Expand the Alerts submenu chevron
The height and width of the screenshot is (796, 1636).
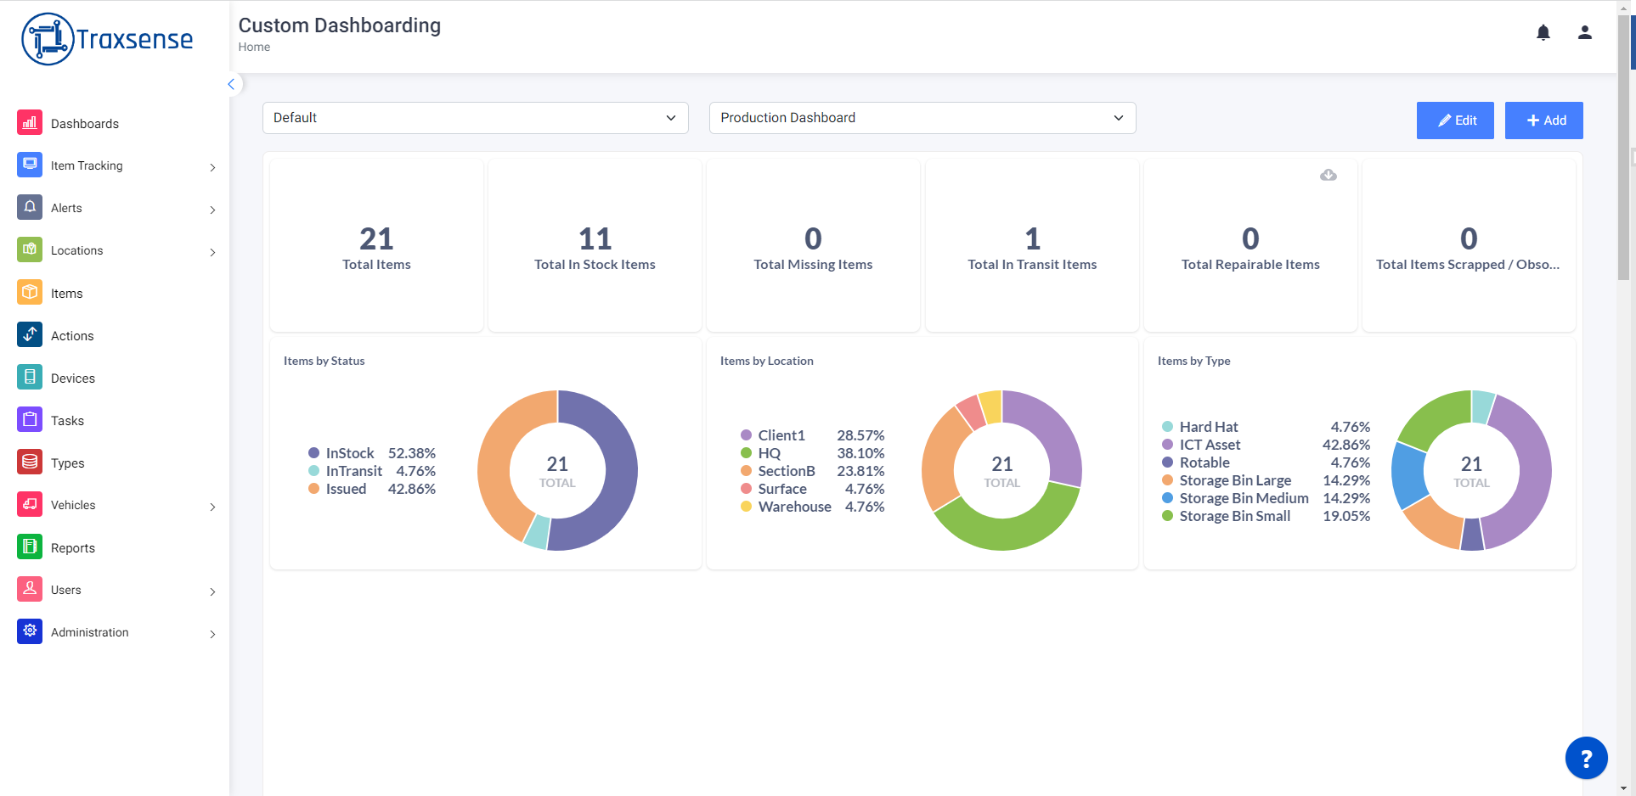[x=212, y=210]
